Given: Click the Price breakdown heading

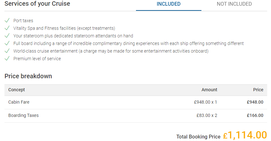Looking at the screenshot, I should point(28,76).
